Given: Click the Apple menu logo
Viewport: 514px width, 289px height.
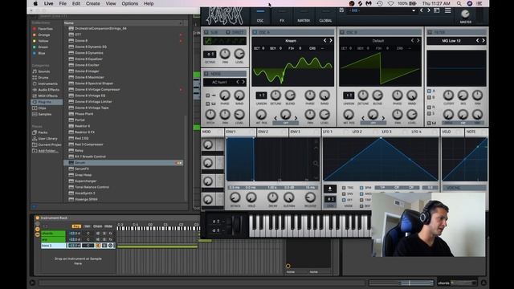Looking at the screenshot, I should [35, 3].
